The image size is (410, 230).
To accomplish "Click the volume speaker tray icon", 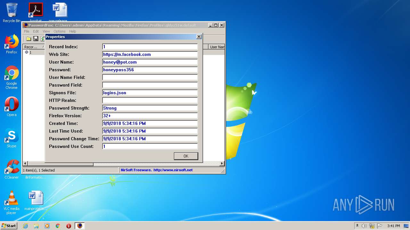I will (x=364, y=226).
